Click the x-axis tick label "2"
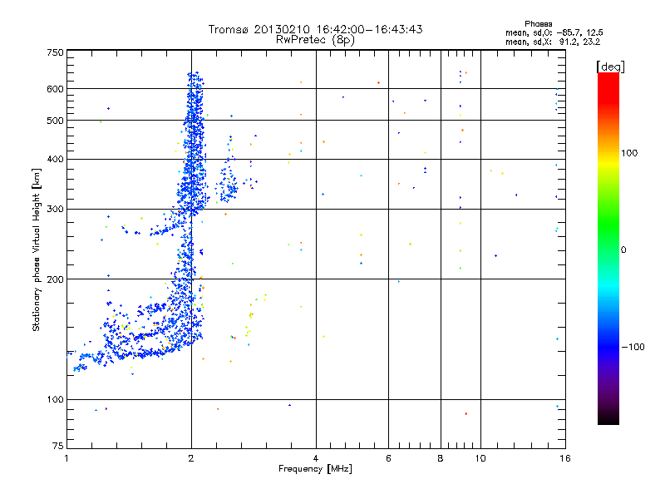Image resolution: width=665 pixels, height=499 pixels. coord(191,458)
